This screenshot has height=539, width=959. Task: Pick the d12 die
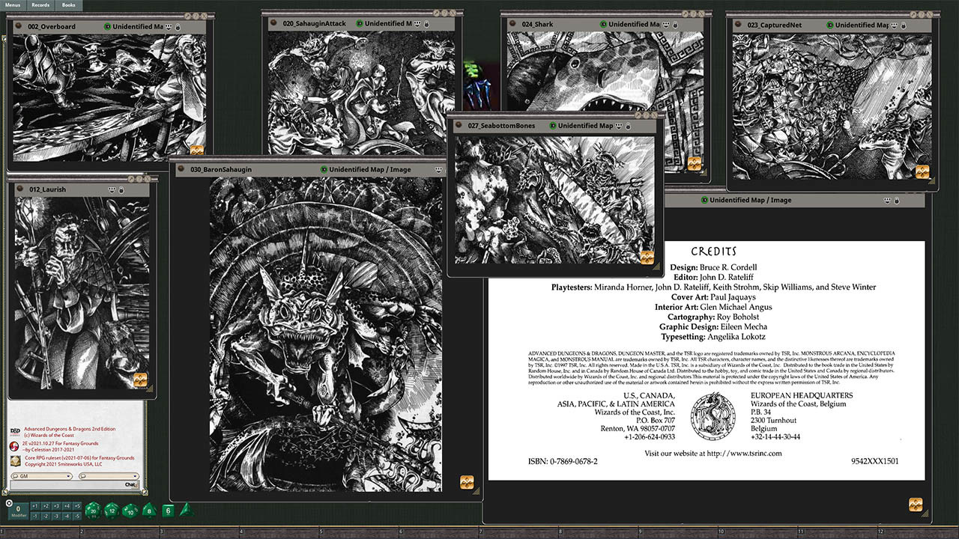(x=112, y=511)
